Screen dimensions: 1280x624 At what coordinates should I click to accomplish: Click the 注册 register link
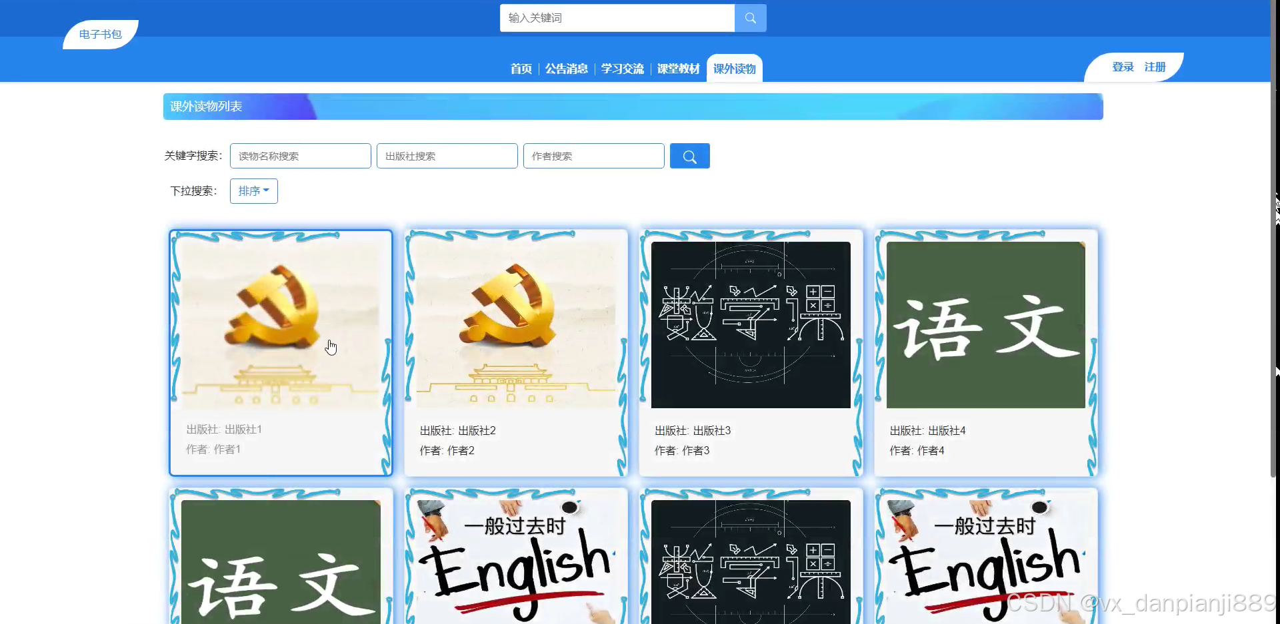pos(1155,67)
